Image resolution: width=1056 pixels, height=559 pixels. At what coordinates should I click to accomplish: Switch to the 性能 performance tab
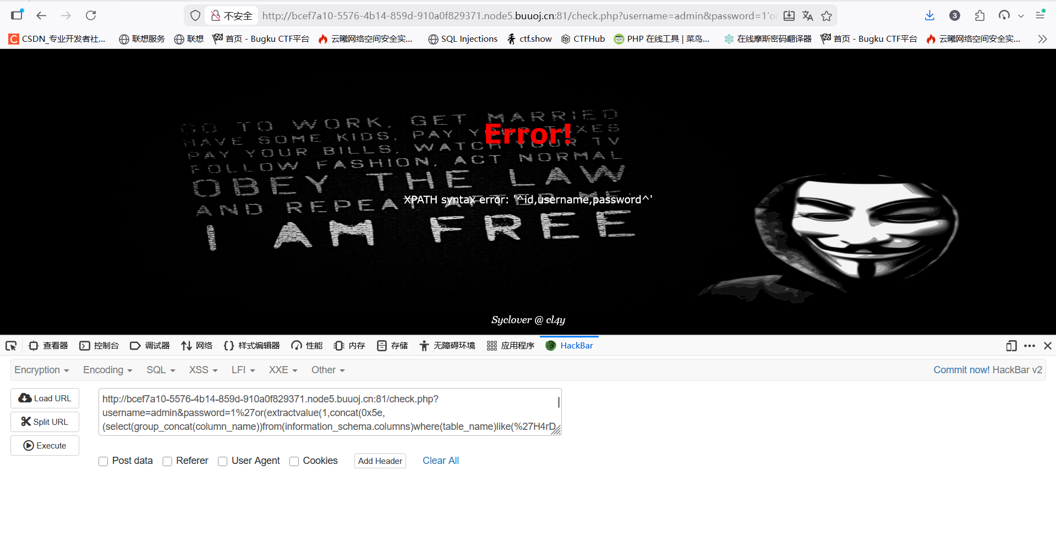(307, 346)
